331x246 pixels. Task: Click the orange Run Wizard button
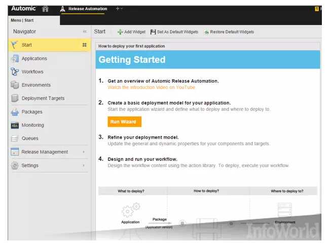click(x=124, y=121)
